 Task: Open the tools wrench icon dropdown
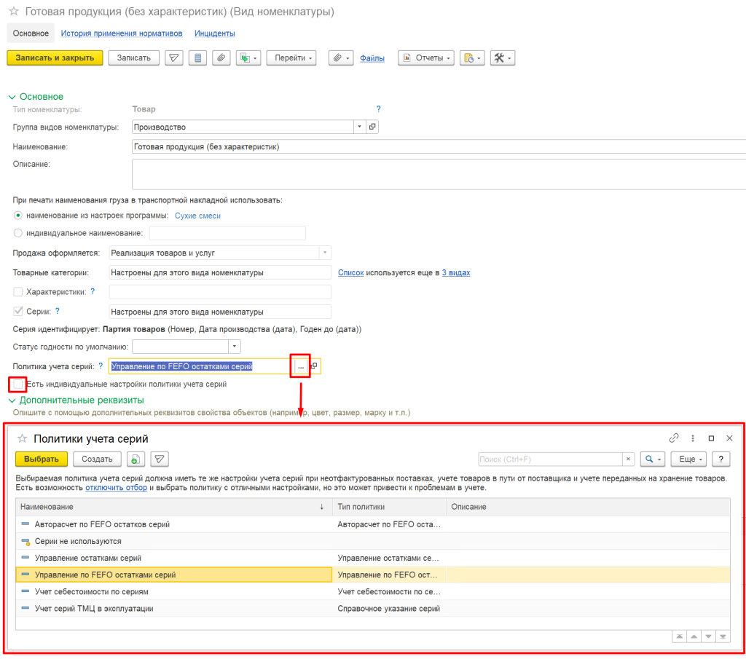click(503, 58)
